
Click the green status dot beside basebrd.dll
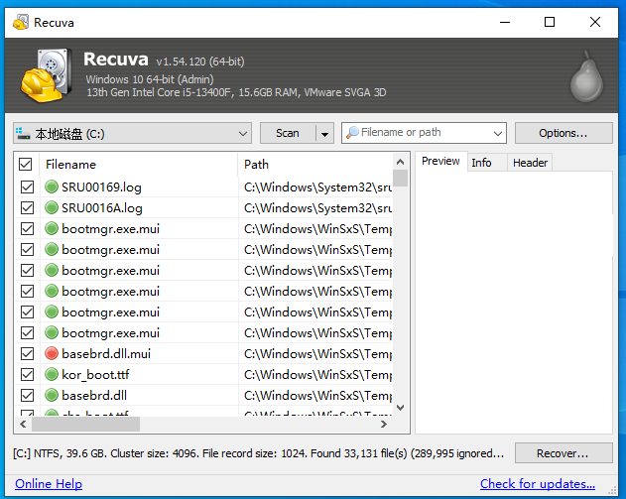(52, 395)
